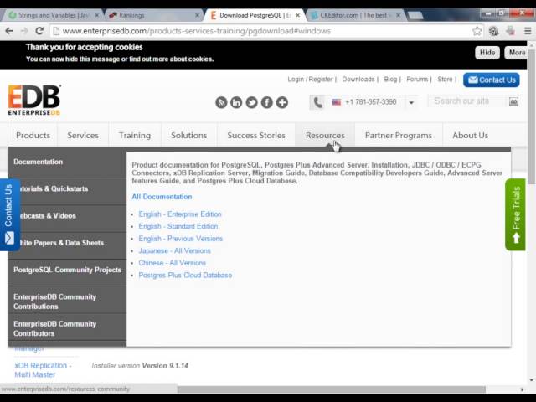The image size is (536, 402).
Task: Select Tutorials & Quickstarts submenu item
Action: tap(67, 188)
